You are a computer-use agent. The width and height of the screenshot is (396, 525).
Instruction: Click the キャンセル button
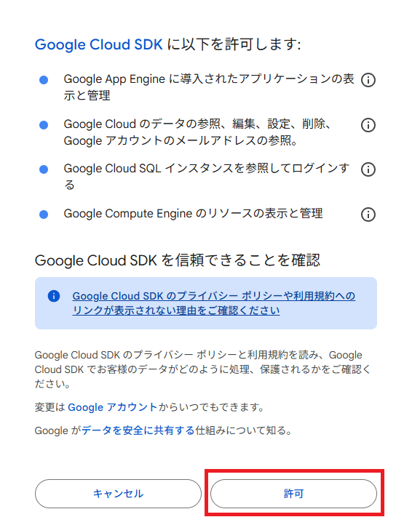tap(118, 494)
